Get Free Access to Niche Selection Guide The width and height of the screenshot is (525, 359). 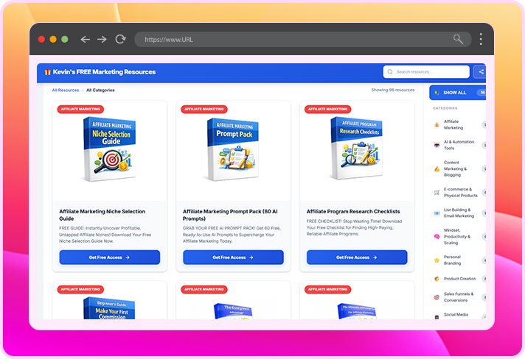point(109,257)
